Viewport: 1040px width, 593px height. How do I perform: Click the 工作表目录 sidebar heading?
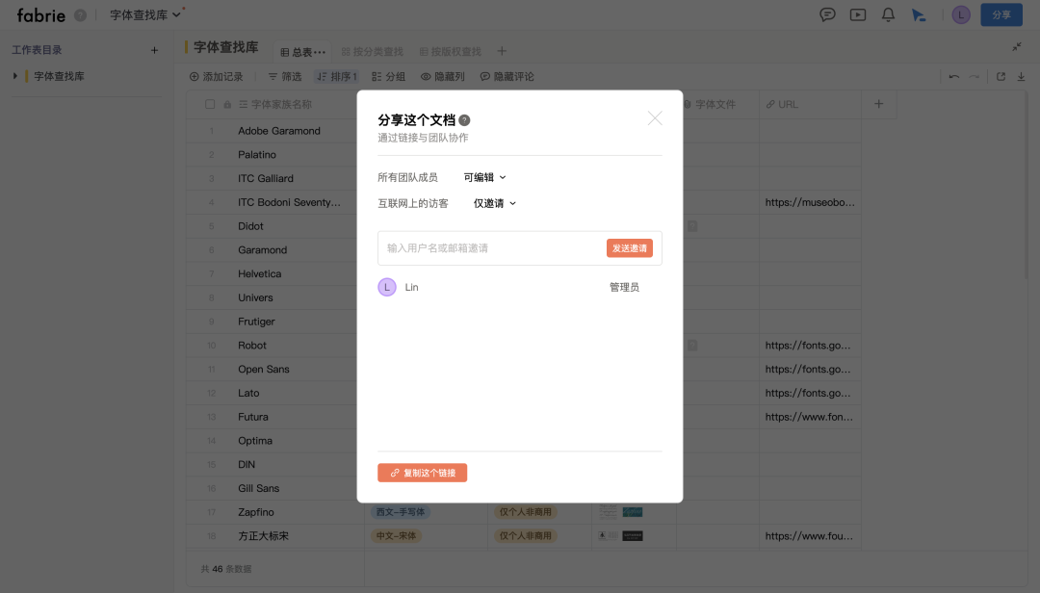point(38,50)
